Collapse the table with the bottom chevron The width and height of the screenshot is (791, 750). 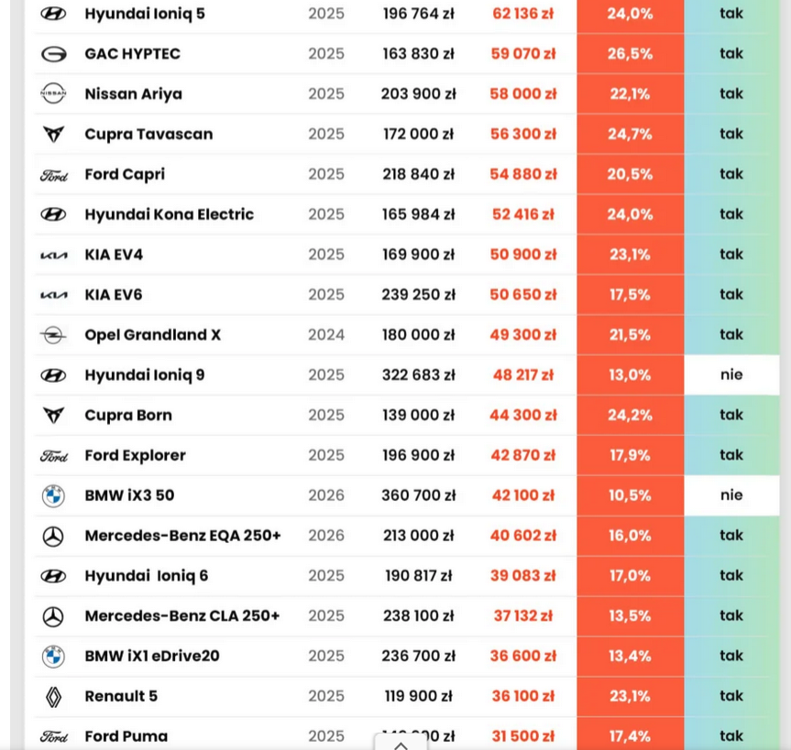pyautogui.click(x=401, y=745)
